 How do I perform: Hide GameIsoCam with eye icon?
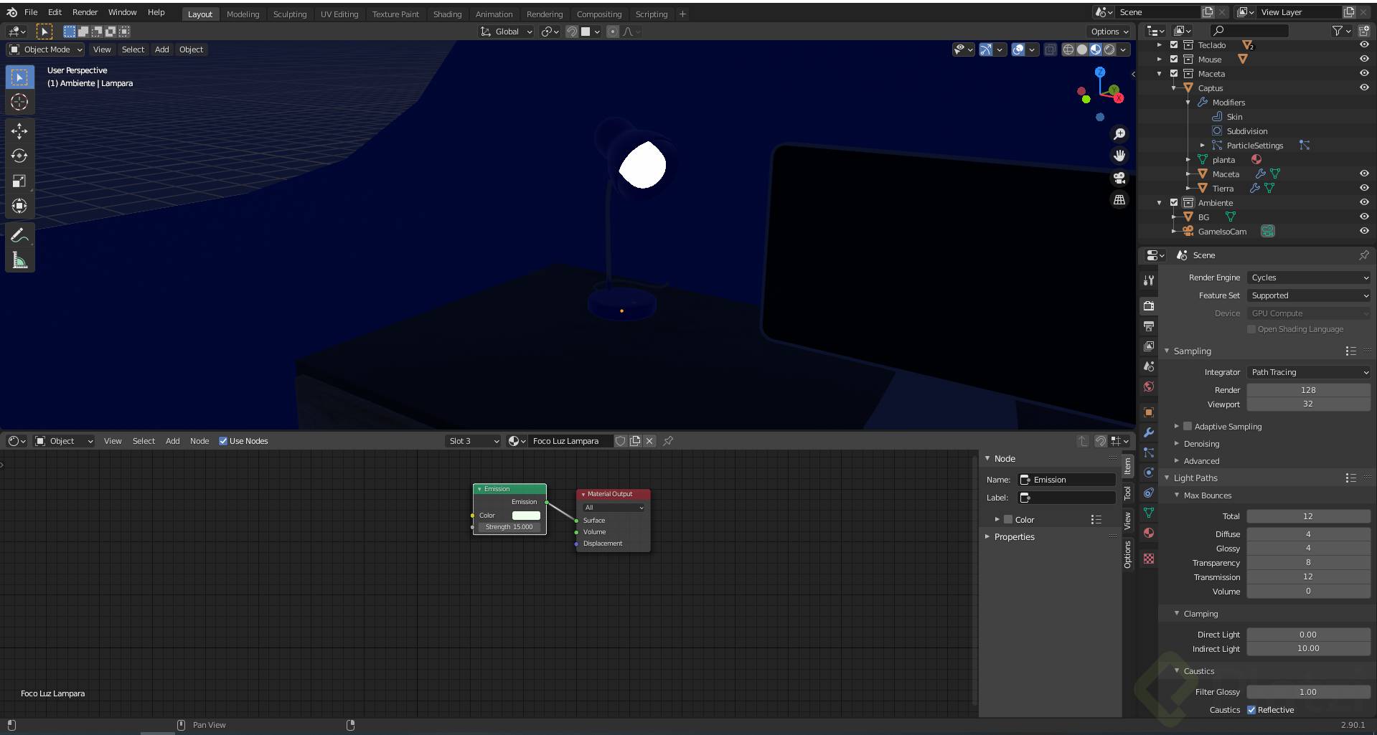(1364, 231)
